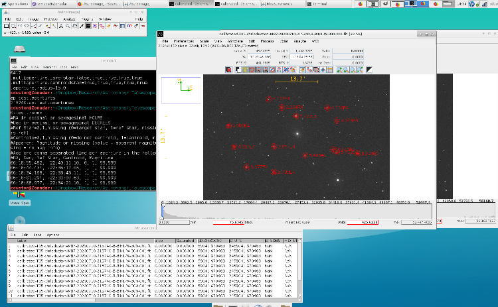
Task: Click the invert display icon in image toolbar
Action: coord(237,68)
